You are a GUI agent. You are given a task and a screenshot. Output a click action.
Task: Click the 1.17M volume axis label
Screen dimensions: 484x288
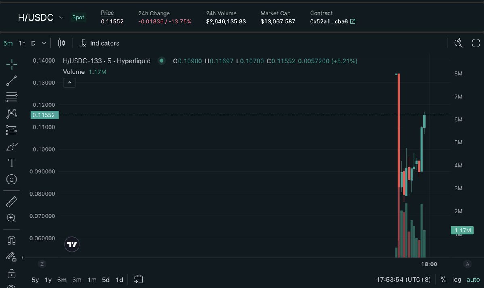pyautogui.click(x=463, y=230)
